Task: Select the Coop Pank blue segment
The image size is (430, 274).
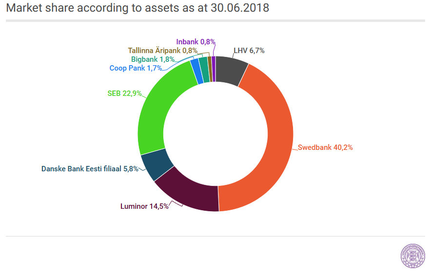Action: pos(196,72)
